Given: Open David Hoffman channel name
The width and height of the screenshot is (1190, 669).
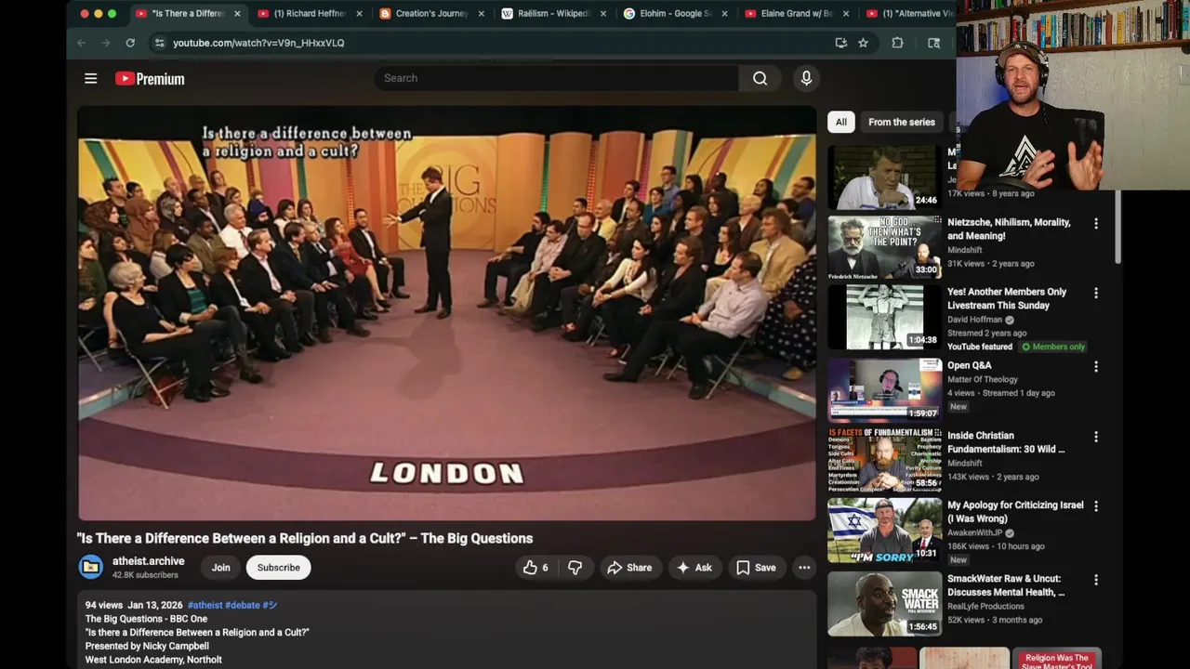Looking at the screenshot, I should click(974, 320).
